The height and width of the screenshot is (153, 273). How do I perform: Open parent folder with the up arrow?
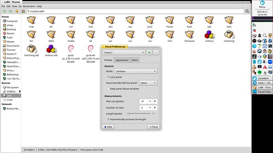click(17, 11)
